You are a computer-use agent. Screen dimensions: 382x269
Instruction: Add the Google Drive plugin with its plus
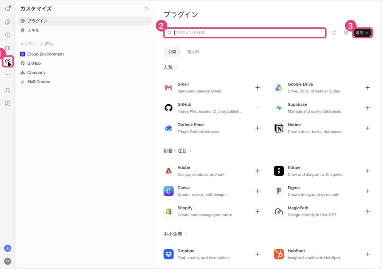click(368, 88)
